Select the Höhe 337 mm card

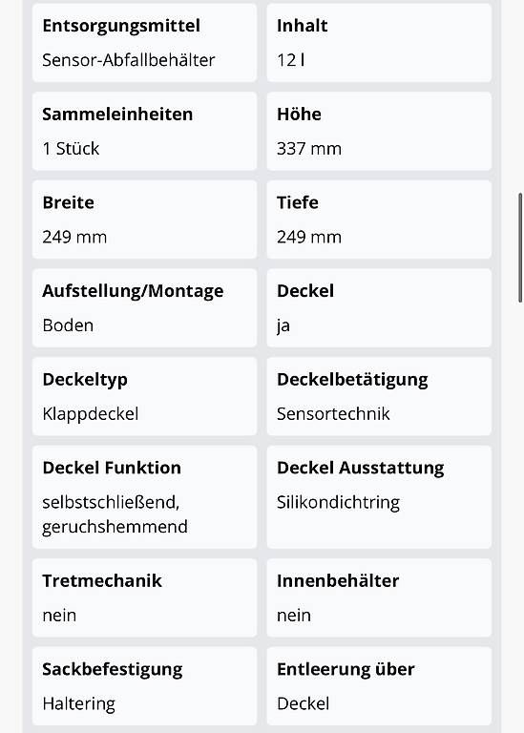[x=379, y=132]
